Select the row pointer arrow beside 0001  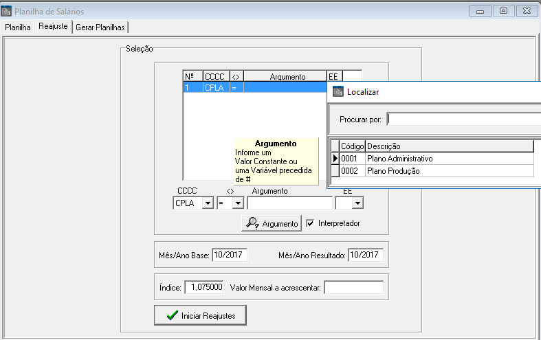click(335, 159)
